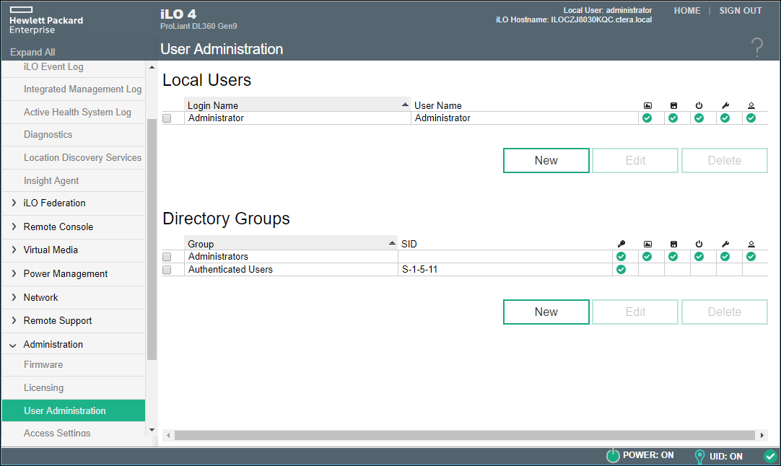Select User Administration in the sidebar
The width and height of the screenshot is (781, 466).
coord(74,410)
